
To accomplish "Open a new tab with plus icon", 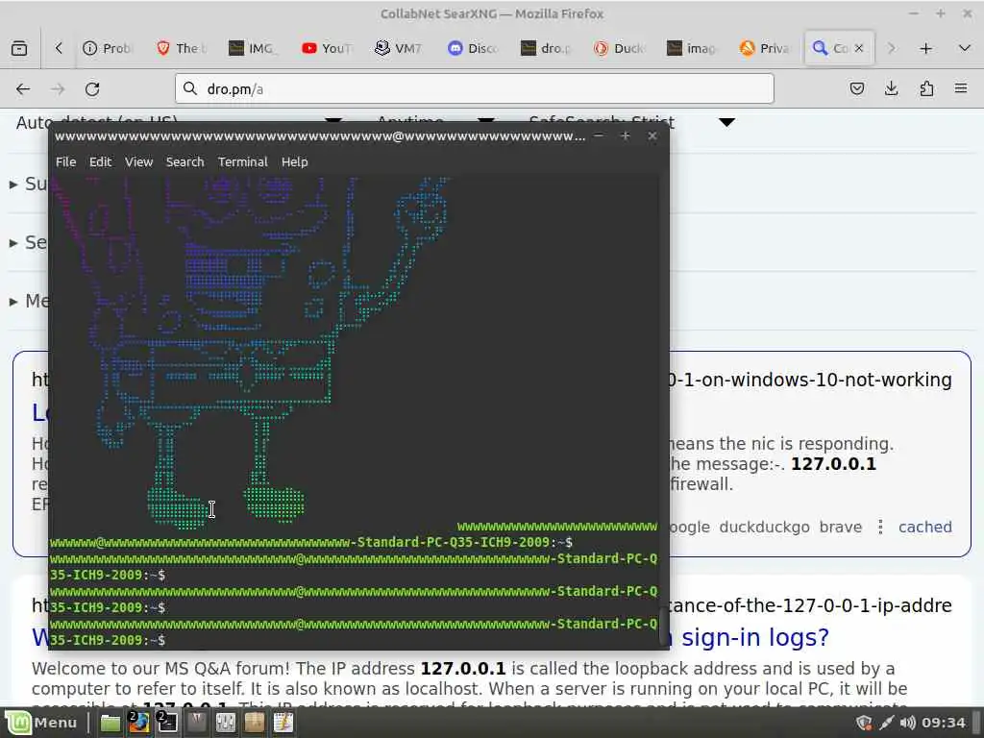I will pos(925,48).
